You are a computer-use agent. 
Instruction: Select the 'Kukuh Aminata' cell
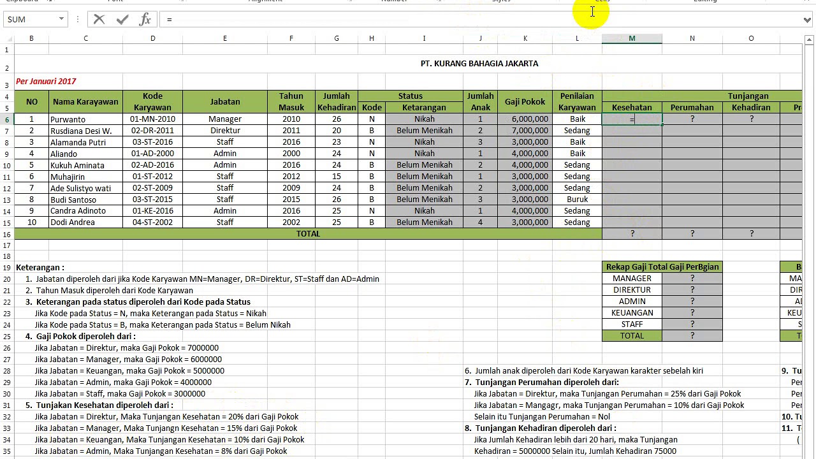point(85,165)
